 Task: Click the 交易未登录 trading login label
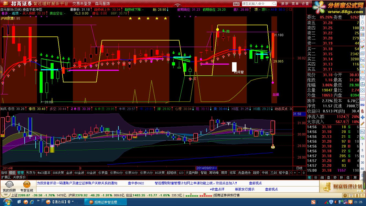(x=82, y=4)
